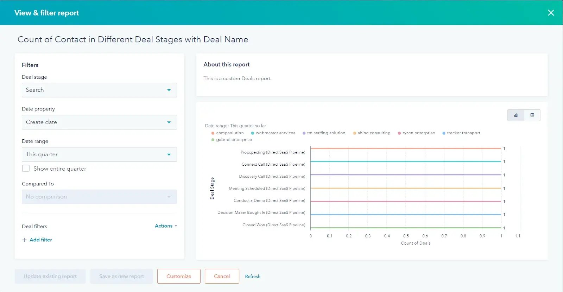Click the Date range: This quarter so far text

pyautogui.click(x=235, y=126)
